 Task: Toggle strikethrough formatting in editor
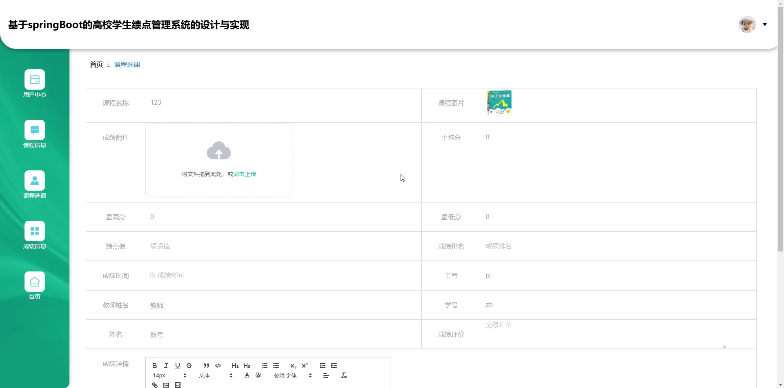189,366
